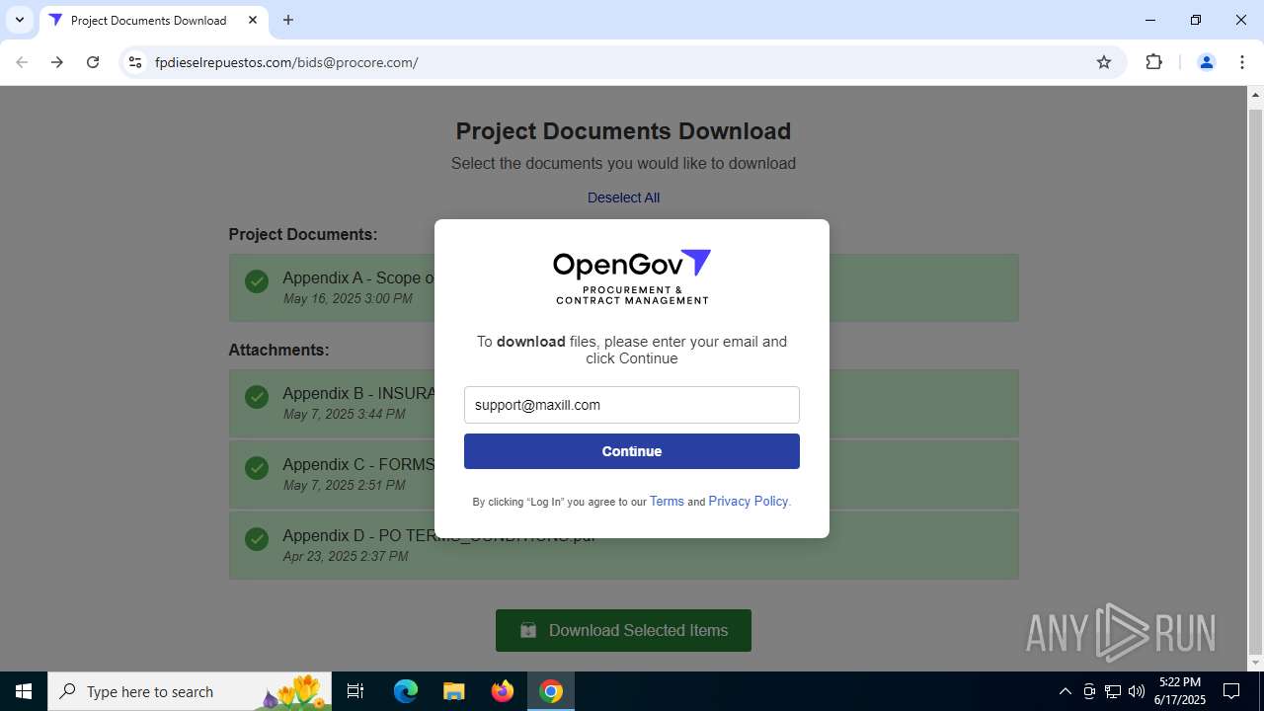
Task: Open the notification center icon
Action: (x=1231, y=691)
